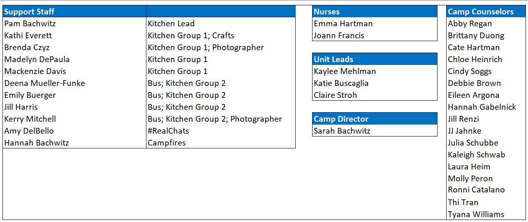This screenshot has width=528, height=222.
Task: Select the Kitchen Lead cell
Action: click(221, 23)
